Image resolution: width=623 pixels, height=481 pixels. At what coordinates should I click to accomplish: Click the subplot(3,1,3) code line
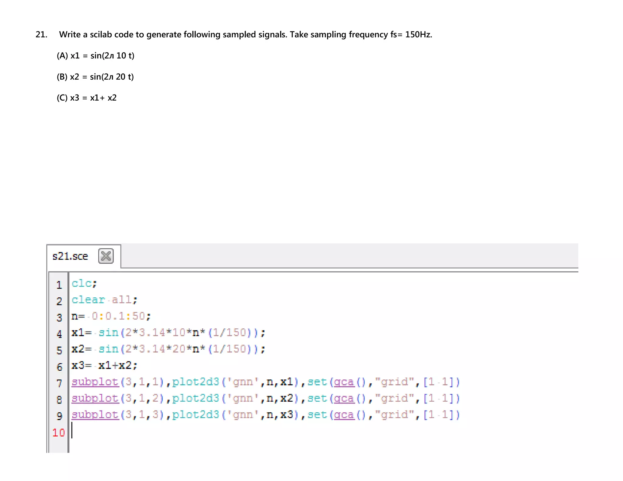tap(266, 415)
